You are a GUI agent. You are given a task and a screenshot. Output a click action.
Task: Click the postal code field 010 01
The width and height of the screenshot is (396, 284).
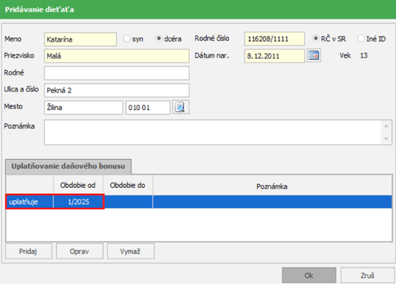click(x=148, y=107)
